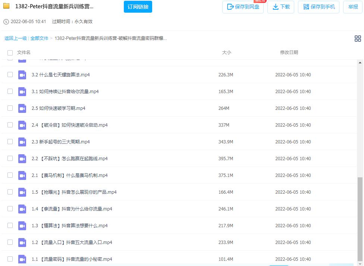Click the 过期时间：永久有效 text
Viewport: 364px width, 266px height.
72,22
